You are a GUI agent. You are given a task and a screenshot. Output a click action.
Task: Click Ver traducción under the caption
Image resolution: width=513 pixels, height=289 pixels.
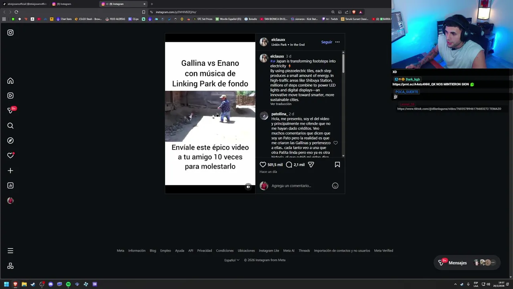(281, 104)
